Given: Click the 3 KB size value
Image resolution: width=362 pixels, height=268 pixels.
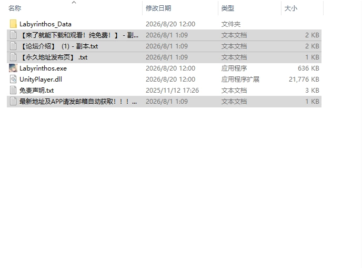Looking at the screenshot, I should tap(312, 91).
